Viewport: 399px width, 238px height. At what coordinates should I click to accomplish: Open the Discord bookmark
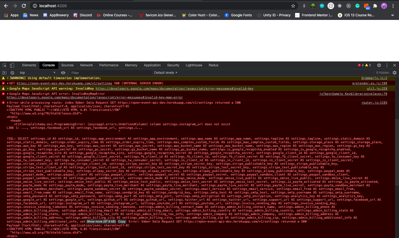tap(83, 15)
